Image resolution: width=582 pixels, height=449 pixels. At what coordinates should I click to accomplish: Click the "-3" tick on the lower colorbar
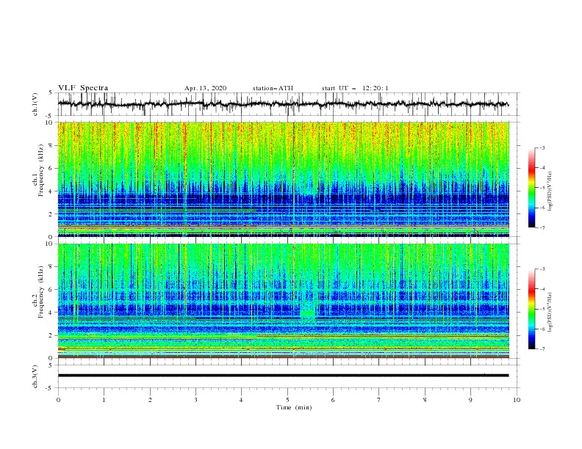(542, 269)
